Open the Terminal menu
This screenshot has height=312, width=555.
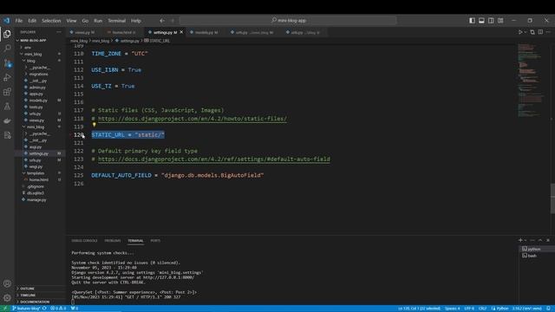[117, 21]
